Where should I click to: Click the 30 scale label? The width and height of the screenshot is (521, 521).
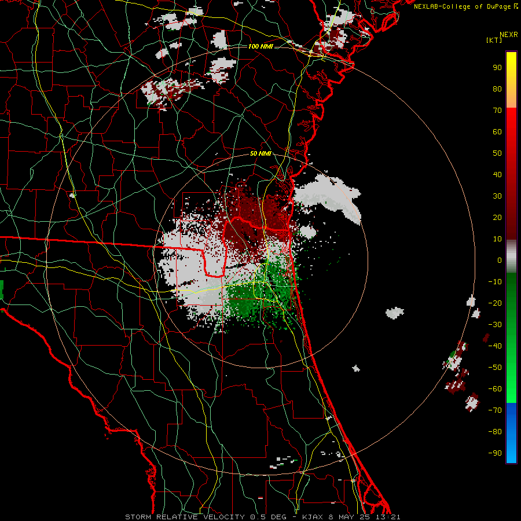coord(497,196)
